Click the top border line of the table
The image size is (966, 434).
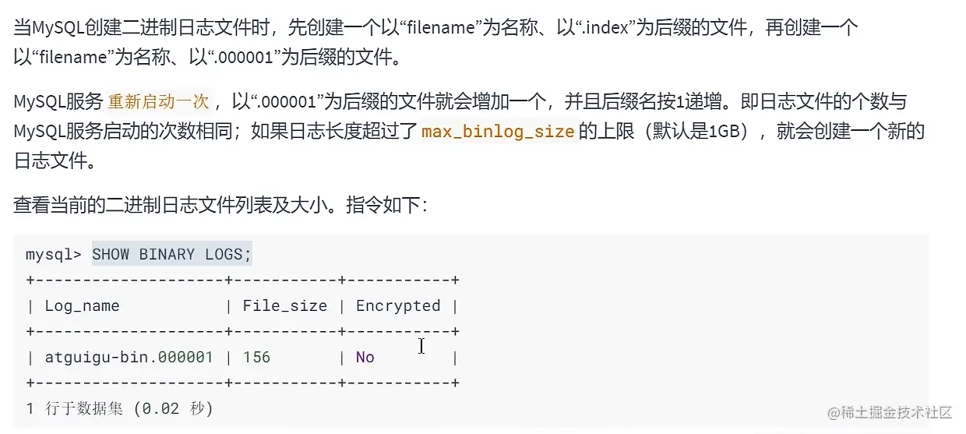pos(242,280)
